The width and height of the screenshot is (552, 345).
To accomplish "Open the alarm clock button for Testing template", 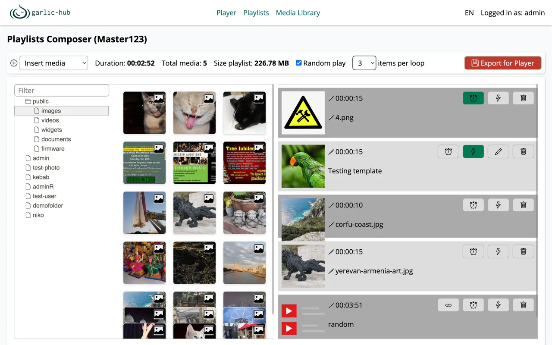I will (448, 151).
